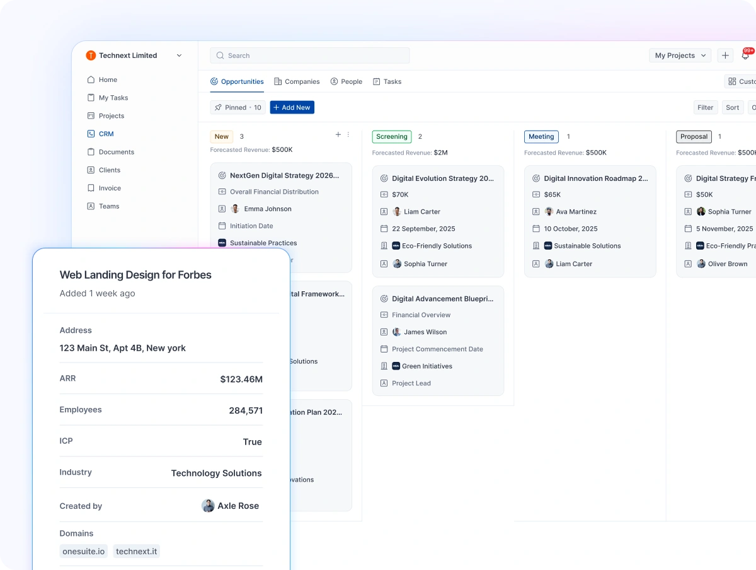Click calendar icon beside Project Commencement Date
756x570 pixels.
pos(384,349)
